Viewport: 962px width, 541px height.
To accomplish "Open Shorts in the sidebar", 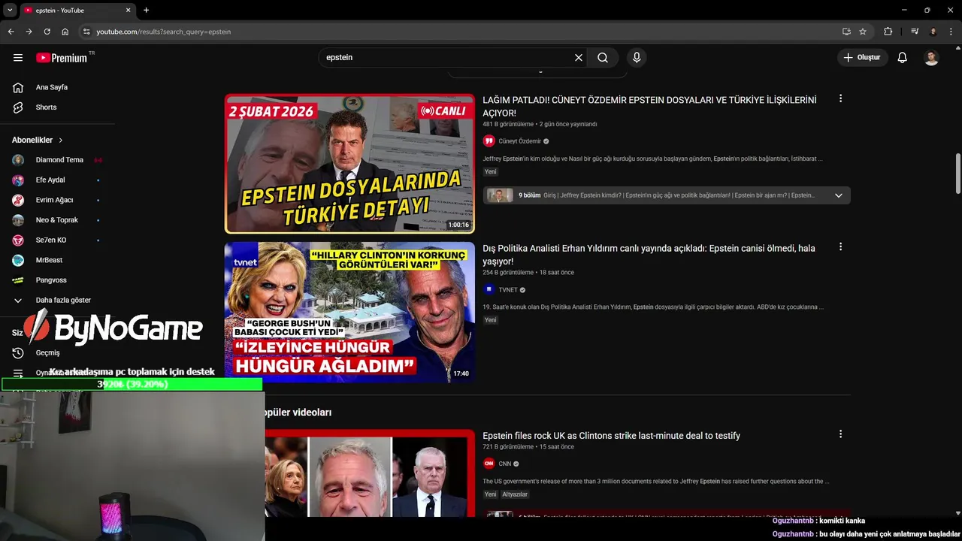I will [46, 107].
